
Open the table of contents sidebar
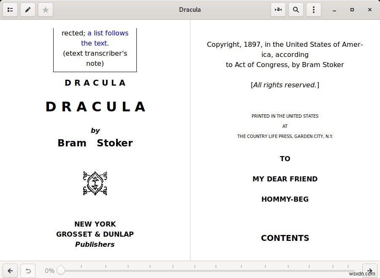pos(10,10)
